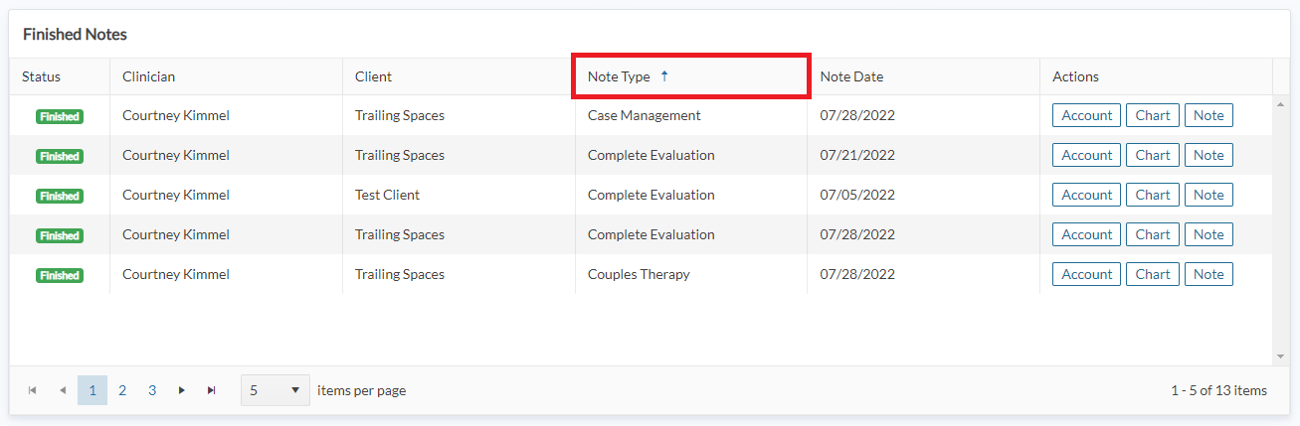Go to the previous page arrow
This screenshot has height=426, width=1300.
click(x=63, y=390)
